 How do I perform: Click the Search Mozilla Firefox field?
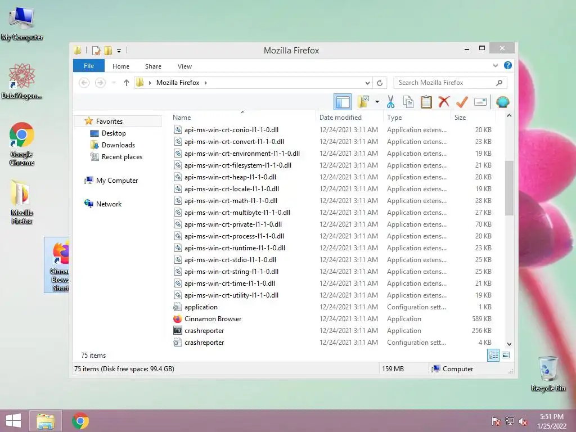[451, 83]
